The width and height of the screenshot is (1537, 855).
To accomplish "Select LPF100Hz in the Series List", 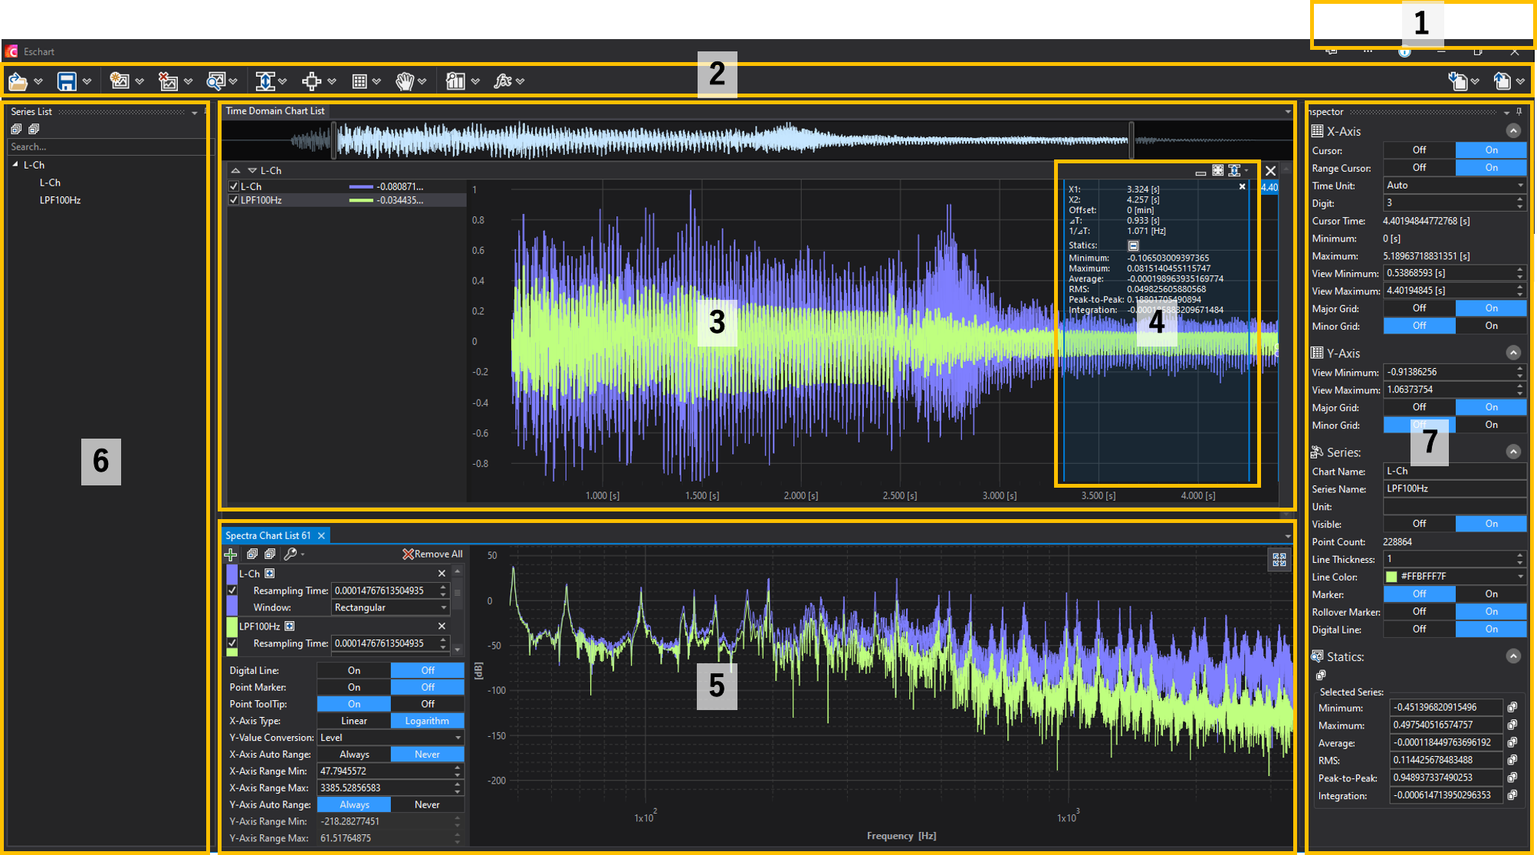I will click(x=60, y=200).
